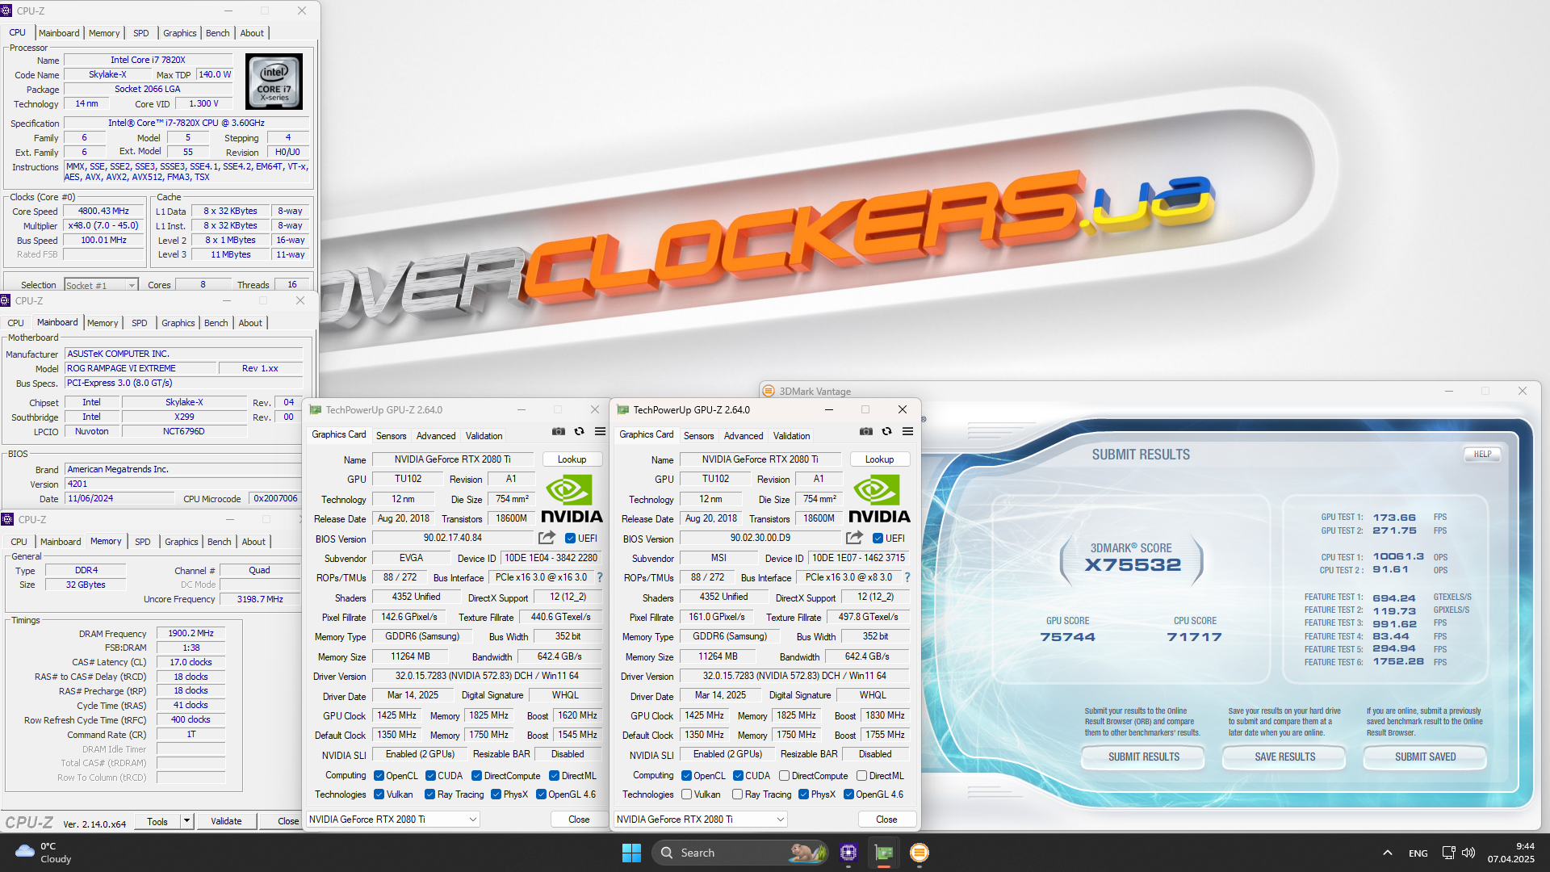
Task: Click bus interface help question mark in right GPU-Z
Action: 907,577
